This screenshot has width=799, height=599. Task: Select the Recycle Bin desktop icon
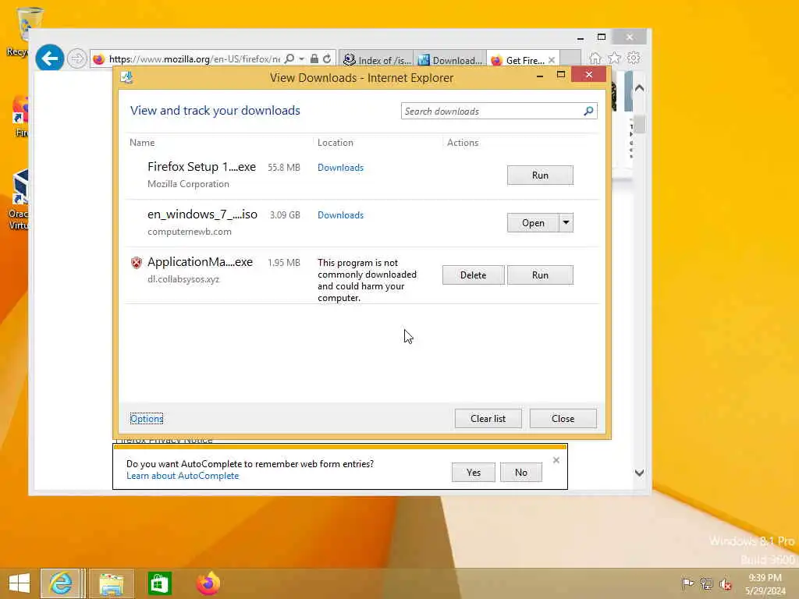(23, 31)
